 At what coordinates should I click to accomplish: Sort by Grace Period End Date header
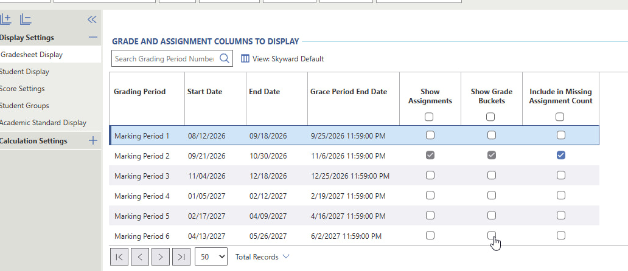[349, 92]
